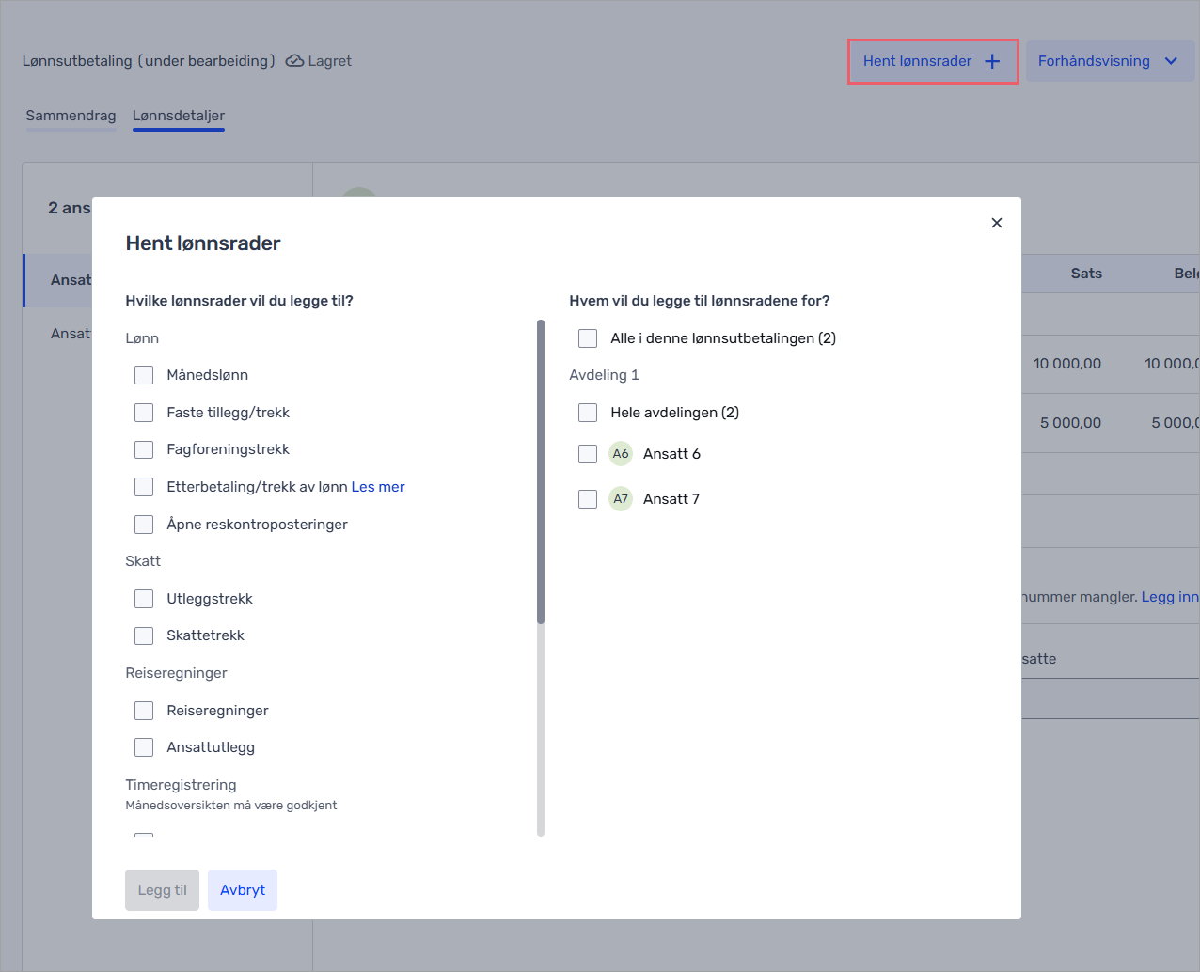Close the Hent lønnsrader dialog
The height and width of the screenshot is (972, 1200).
(997, 223)
